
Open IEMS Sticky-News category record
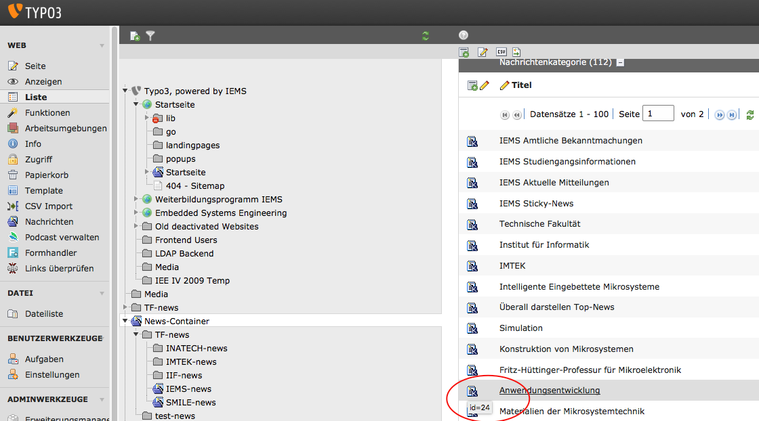(536, 204)
